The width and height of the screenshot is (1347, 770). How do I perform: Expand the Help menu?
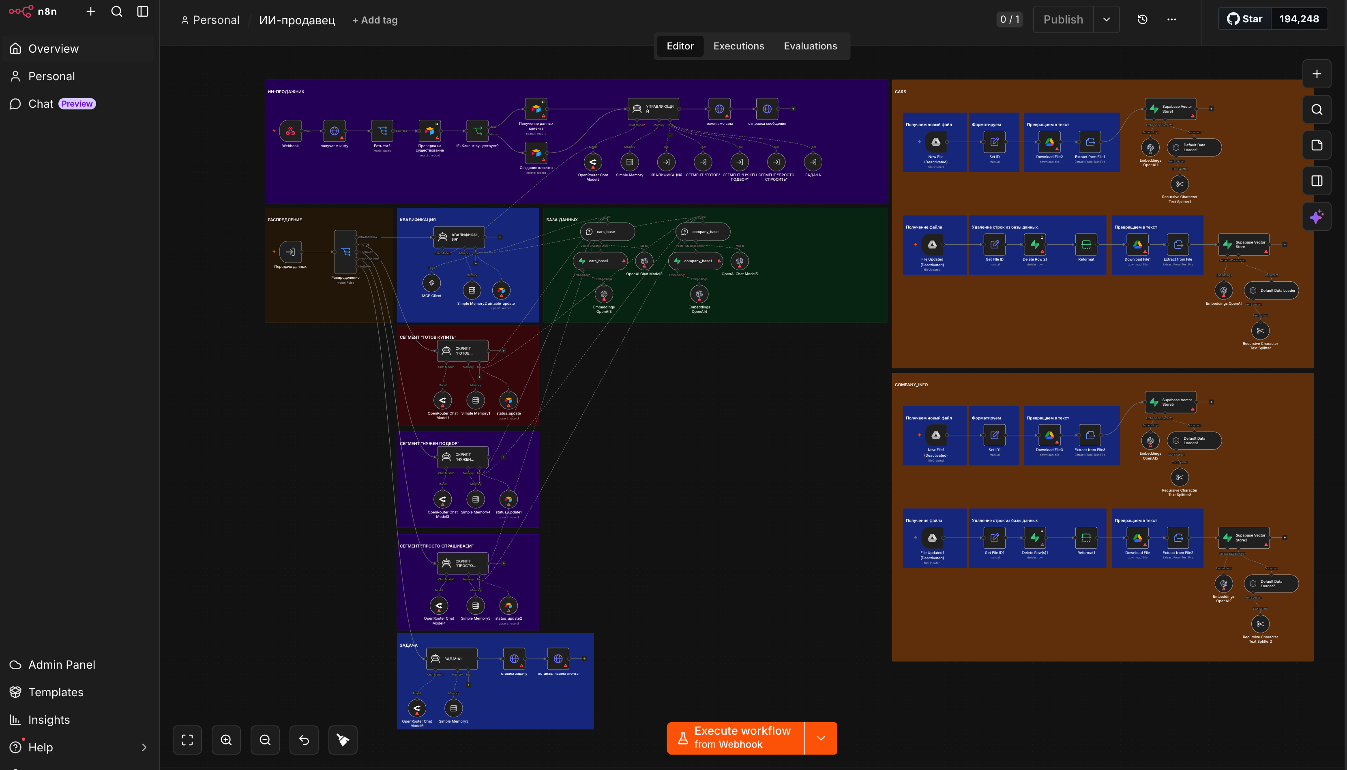tap(78, 747)
